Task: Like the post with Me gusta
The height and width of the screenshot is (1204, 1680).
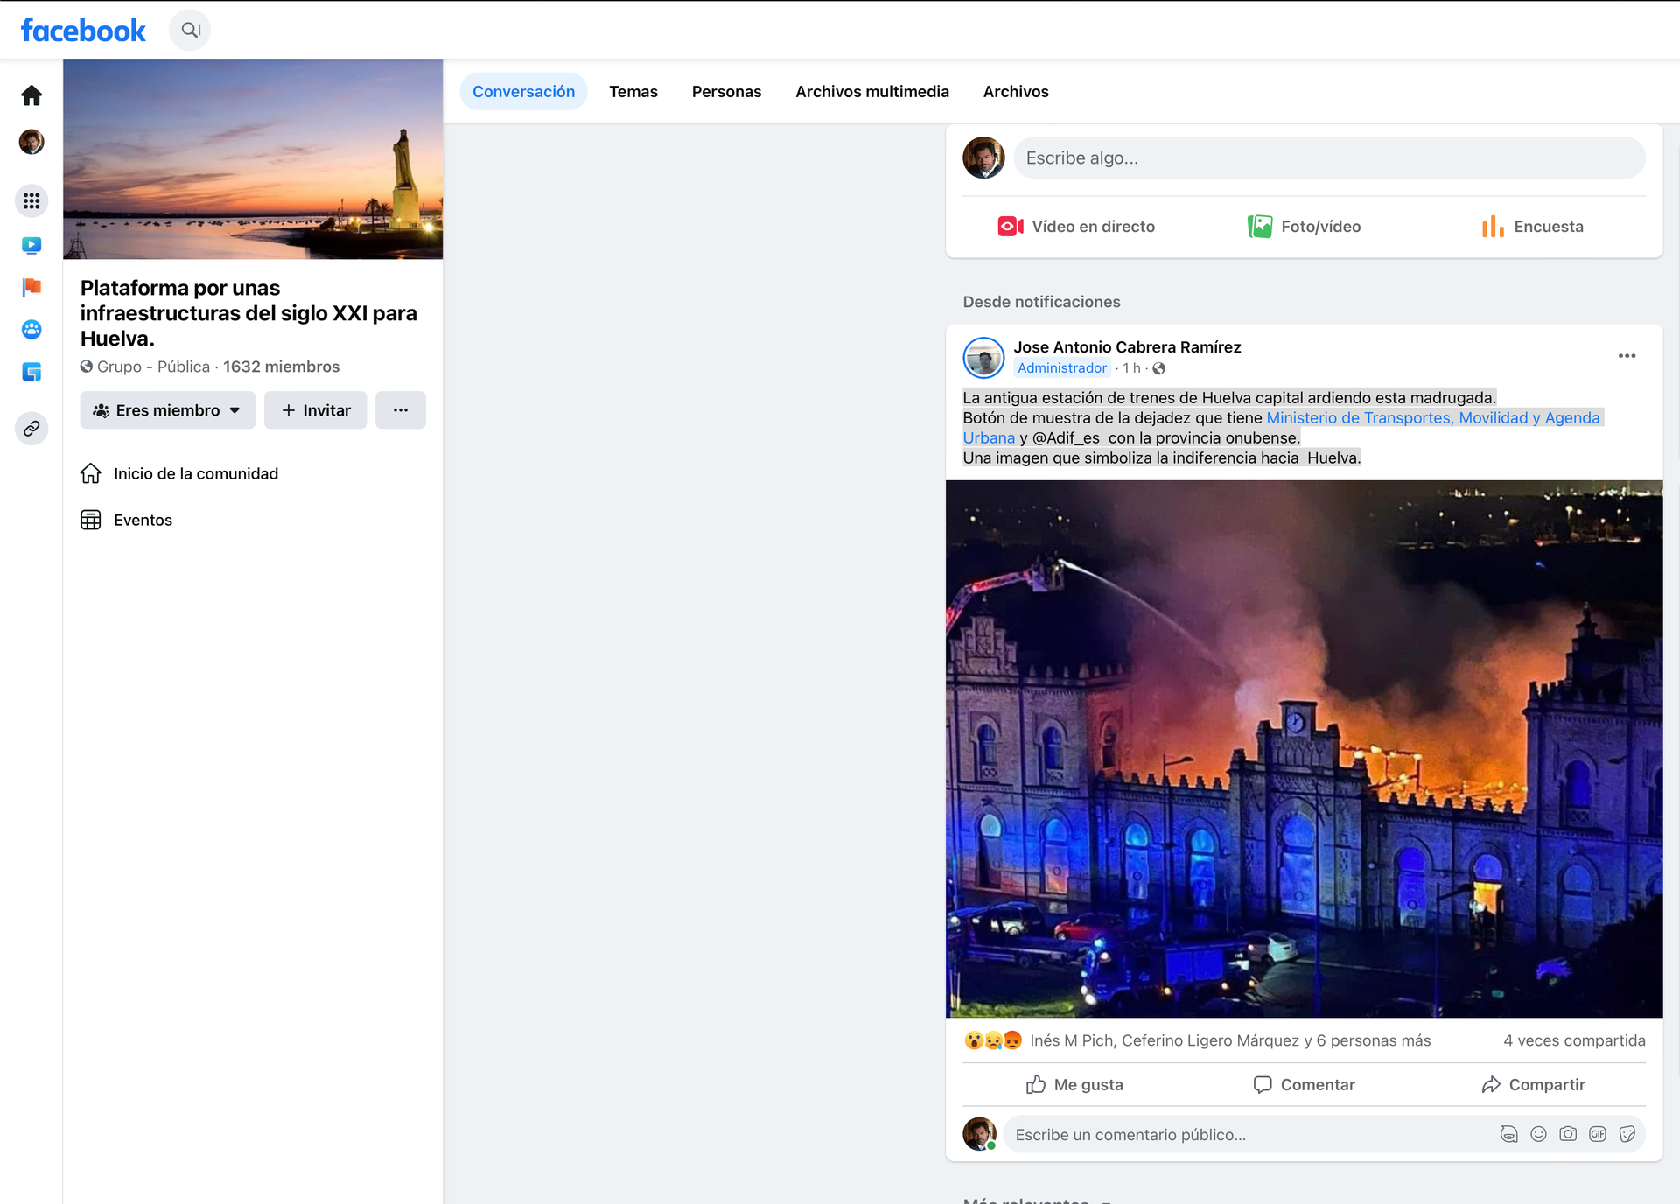Action: click(1075, 1085)
